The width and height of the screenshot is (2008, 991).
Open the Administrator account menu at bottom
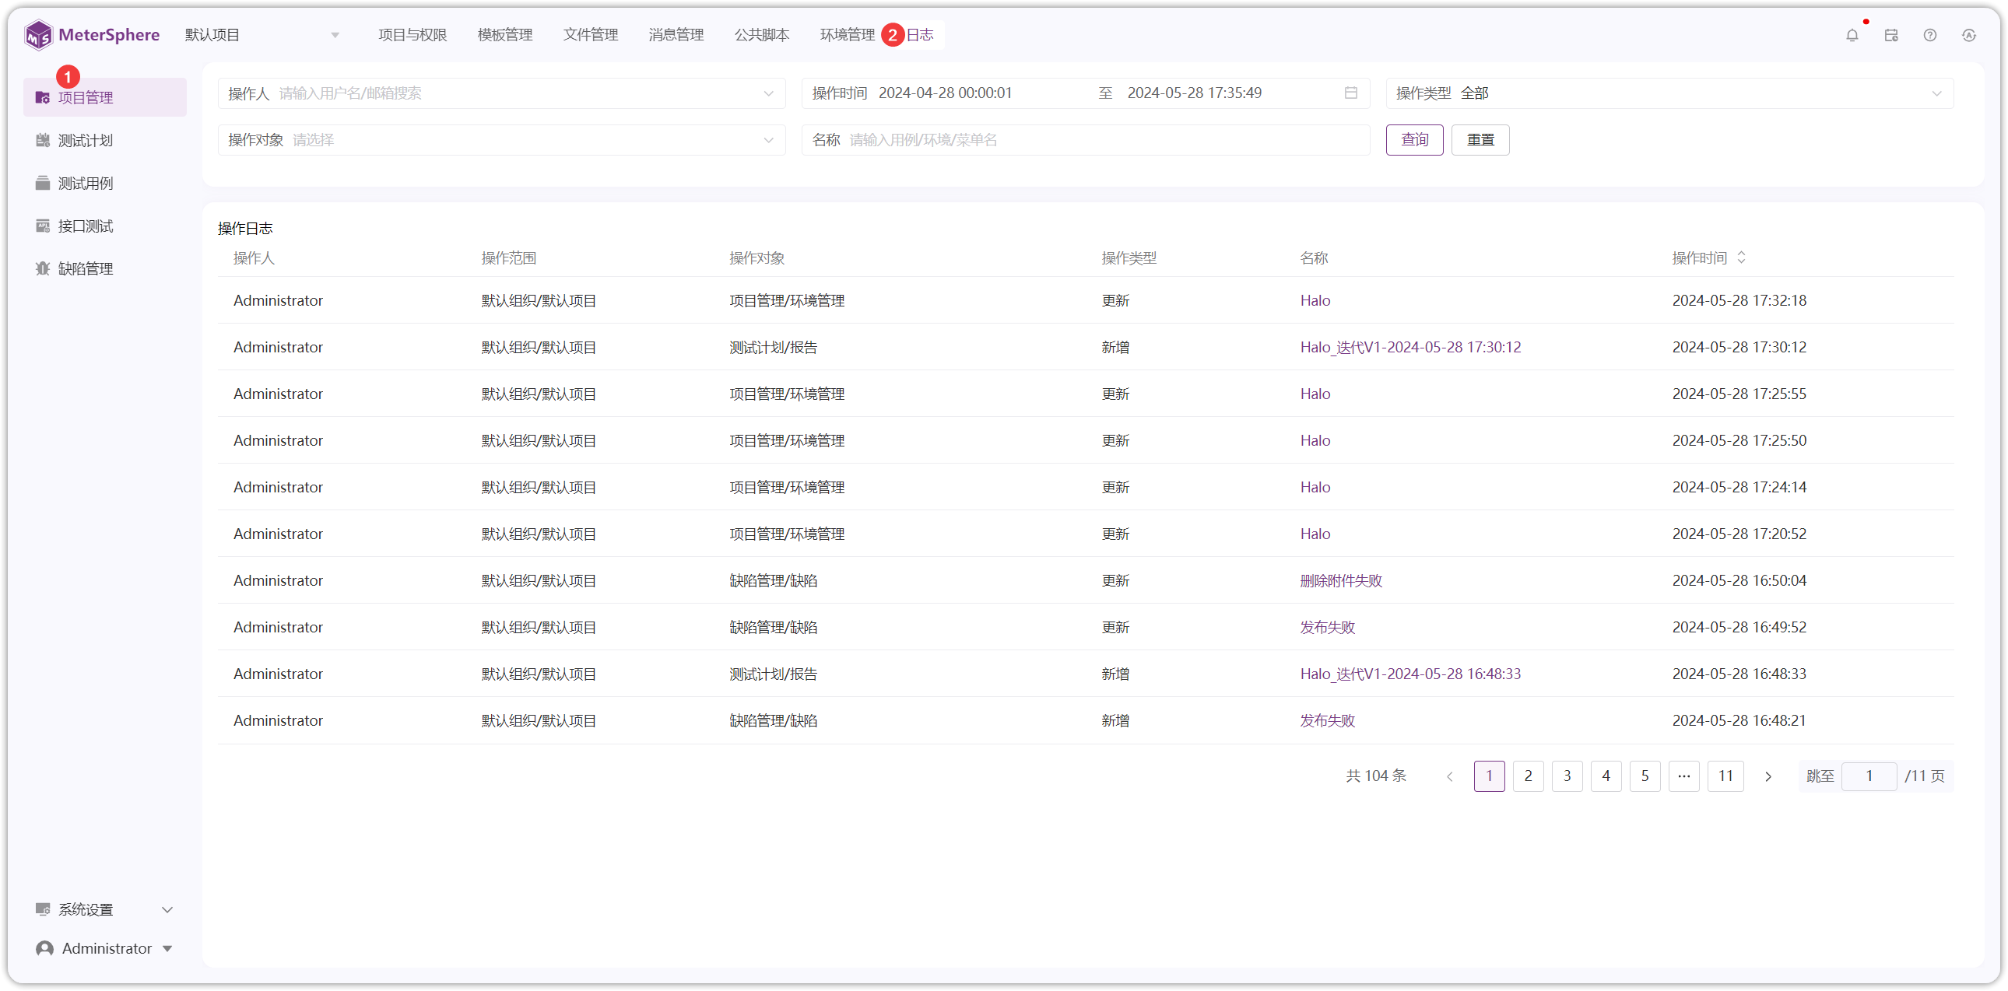tap(105, 948)
